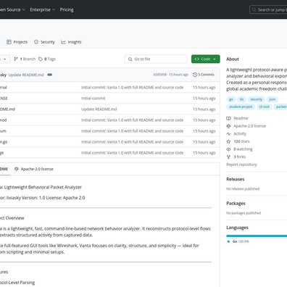Click the scale icon on Apache-2.0 license tab
This screenshot has height=287, width=287.
(x=17, y=169)
